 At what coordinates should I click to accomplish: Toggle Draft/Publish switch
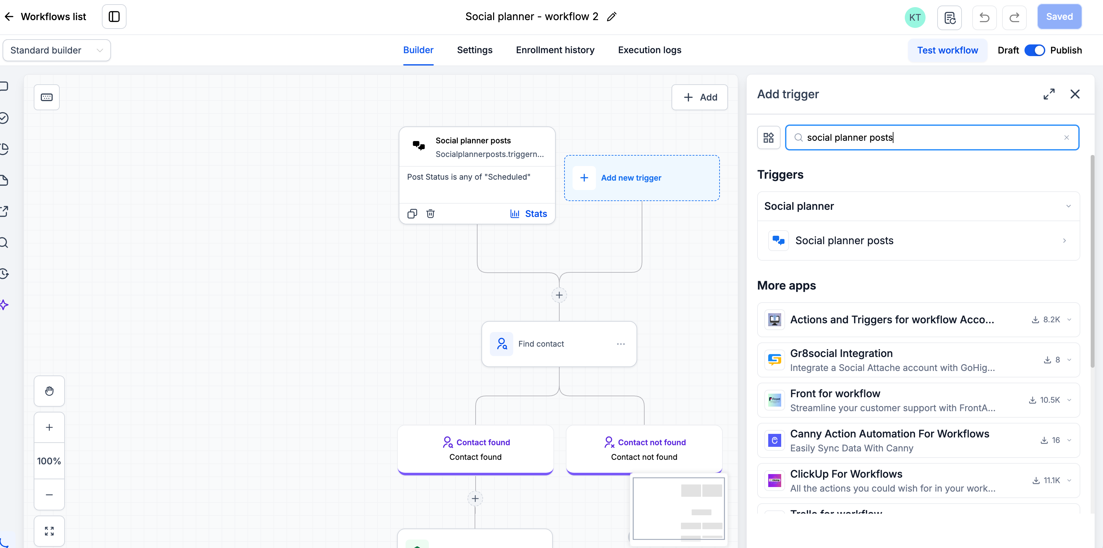tap(1034, 50)
